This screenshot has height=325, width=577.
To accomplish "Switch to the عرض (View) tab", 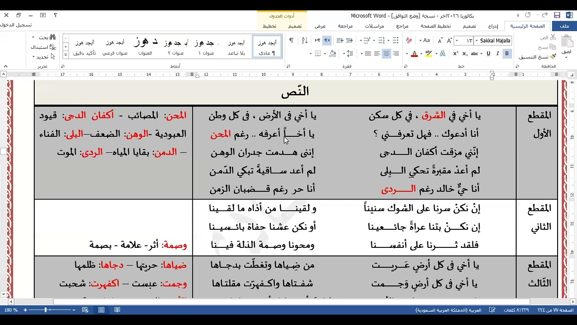I will point(320,26).
